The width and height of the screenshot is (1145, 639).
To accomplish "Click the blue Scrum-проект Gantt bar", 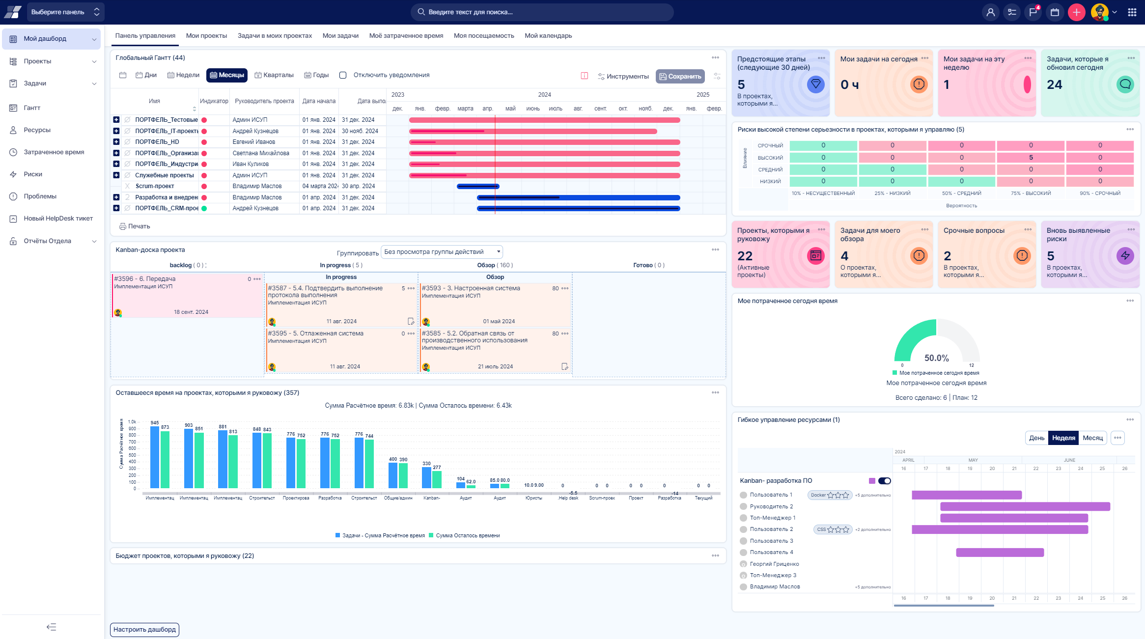I will click(x=478, y=187).
